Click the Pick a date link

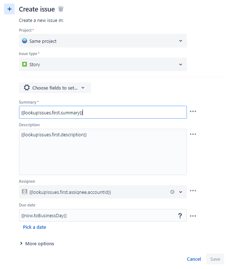click(x=34, y=227)
